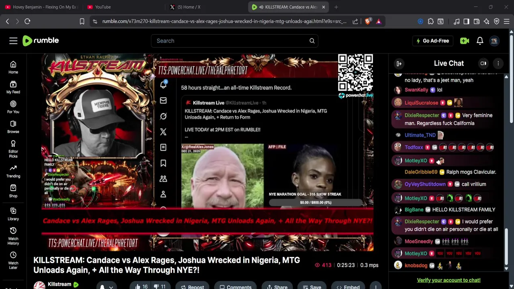This screenshot has height=289, width=514.
Task: Click the video player area
Action: 207,153
